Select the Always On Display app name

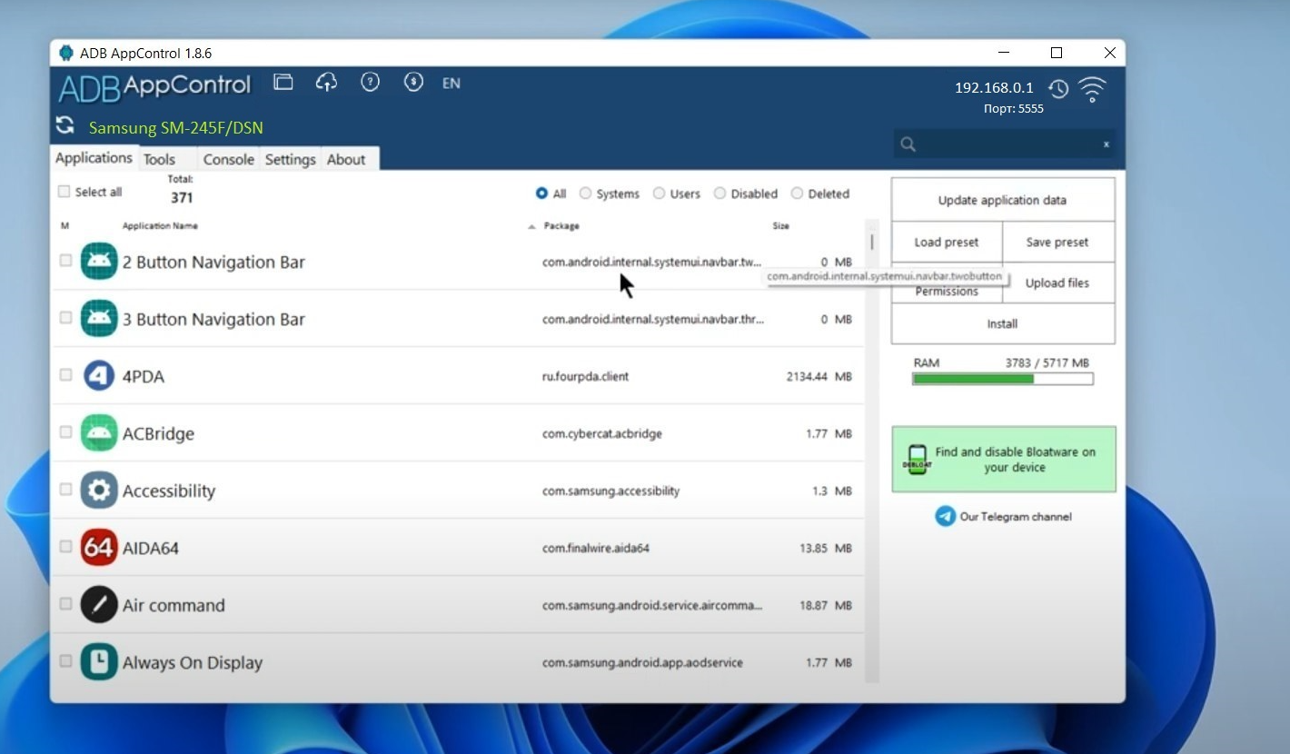pos(193,663)
